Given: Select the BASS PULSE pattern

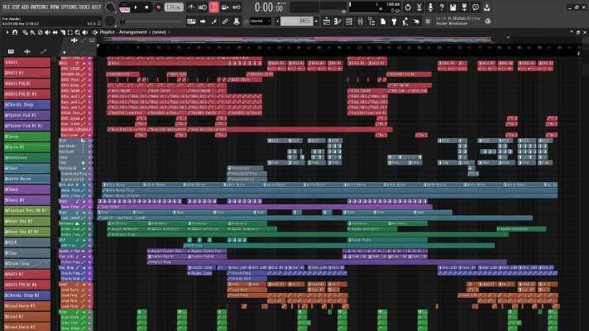Looking at the screenshot, I should pyautogui.click(x=26, y=83).
